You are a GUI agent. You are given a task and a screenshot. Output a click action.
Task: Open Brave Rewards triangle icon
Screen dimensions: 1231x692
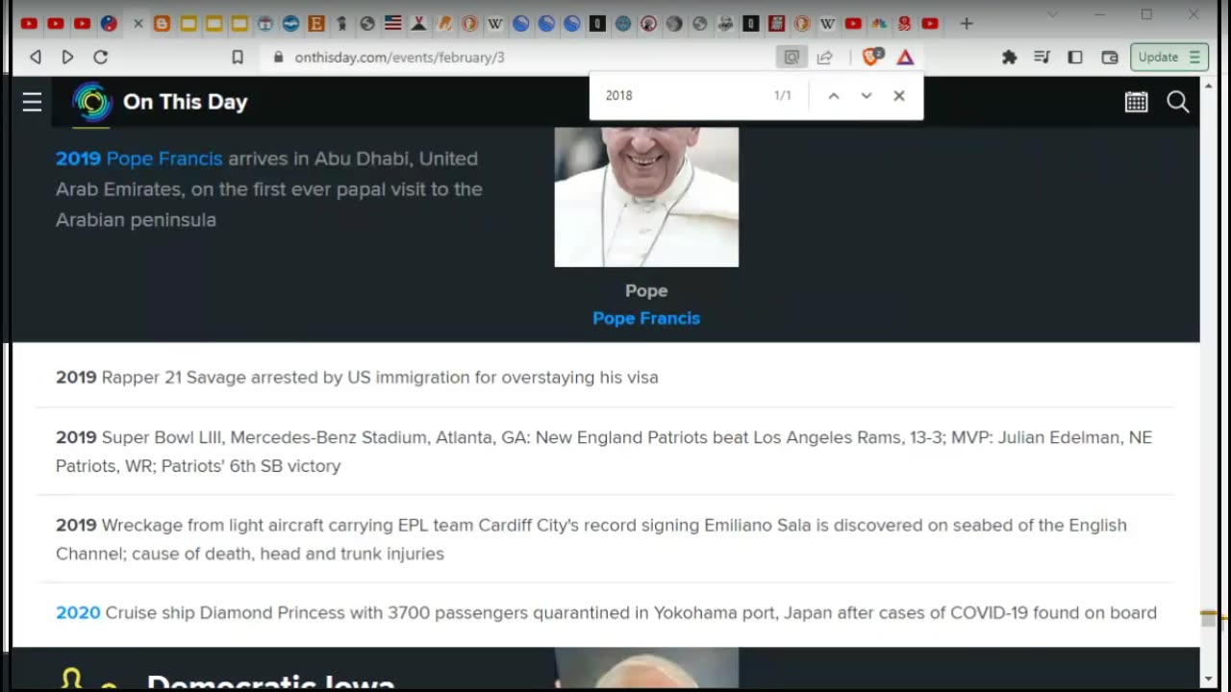[905, 57]
